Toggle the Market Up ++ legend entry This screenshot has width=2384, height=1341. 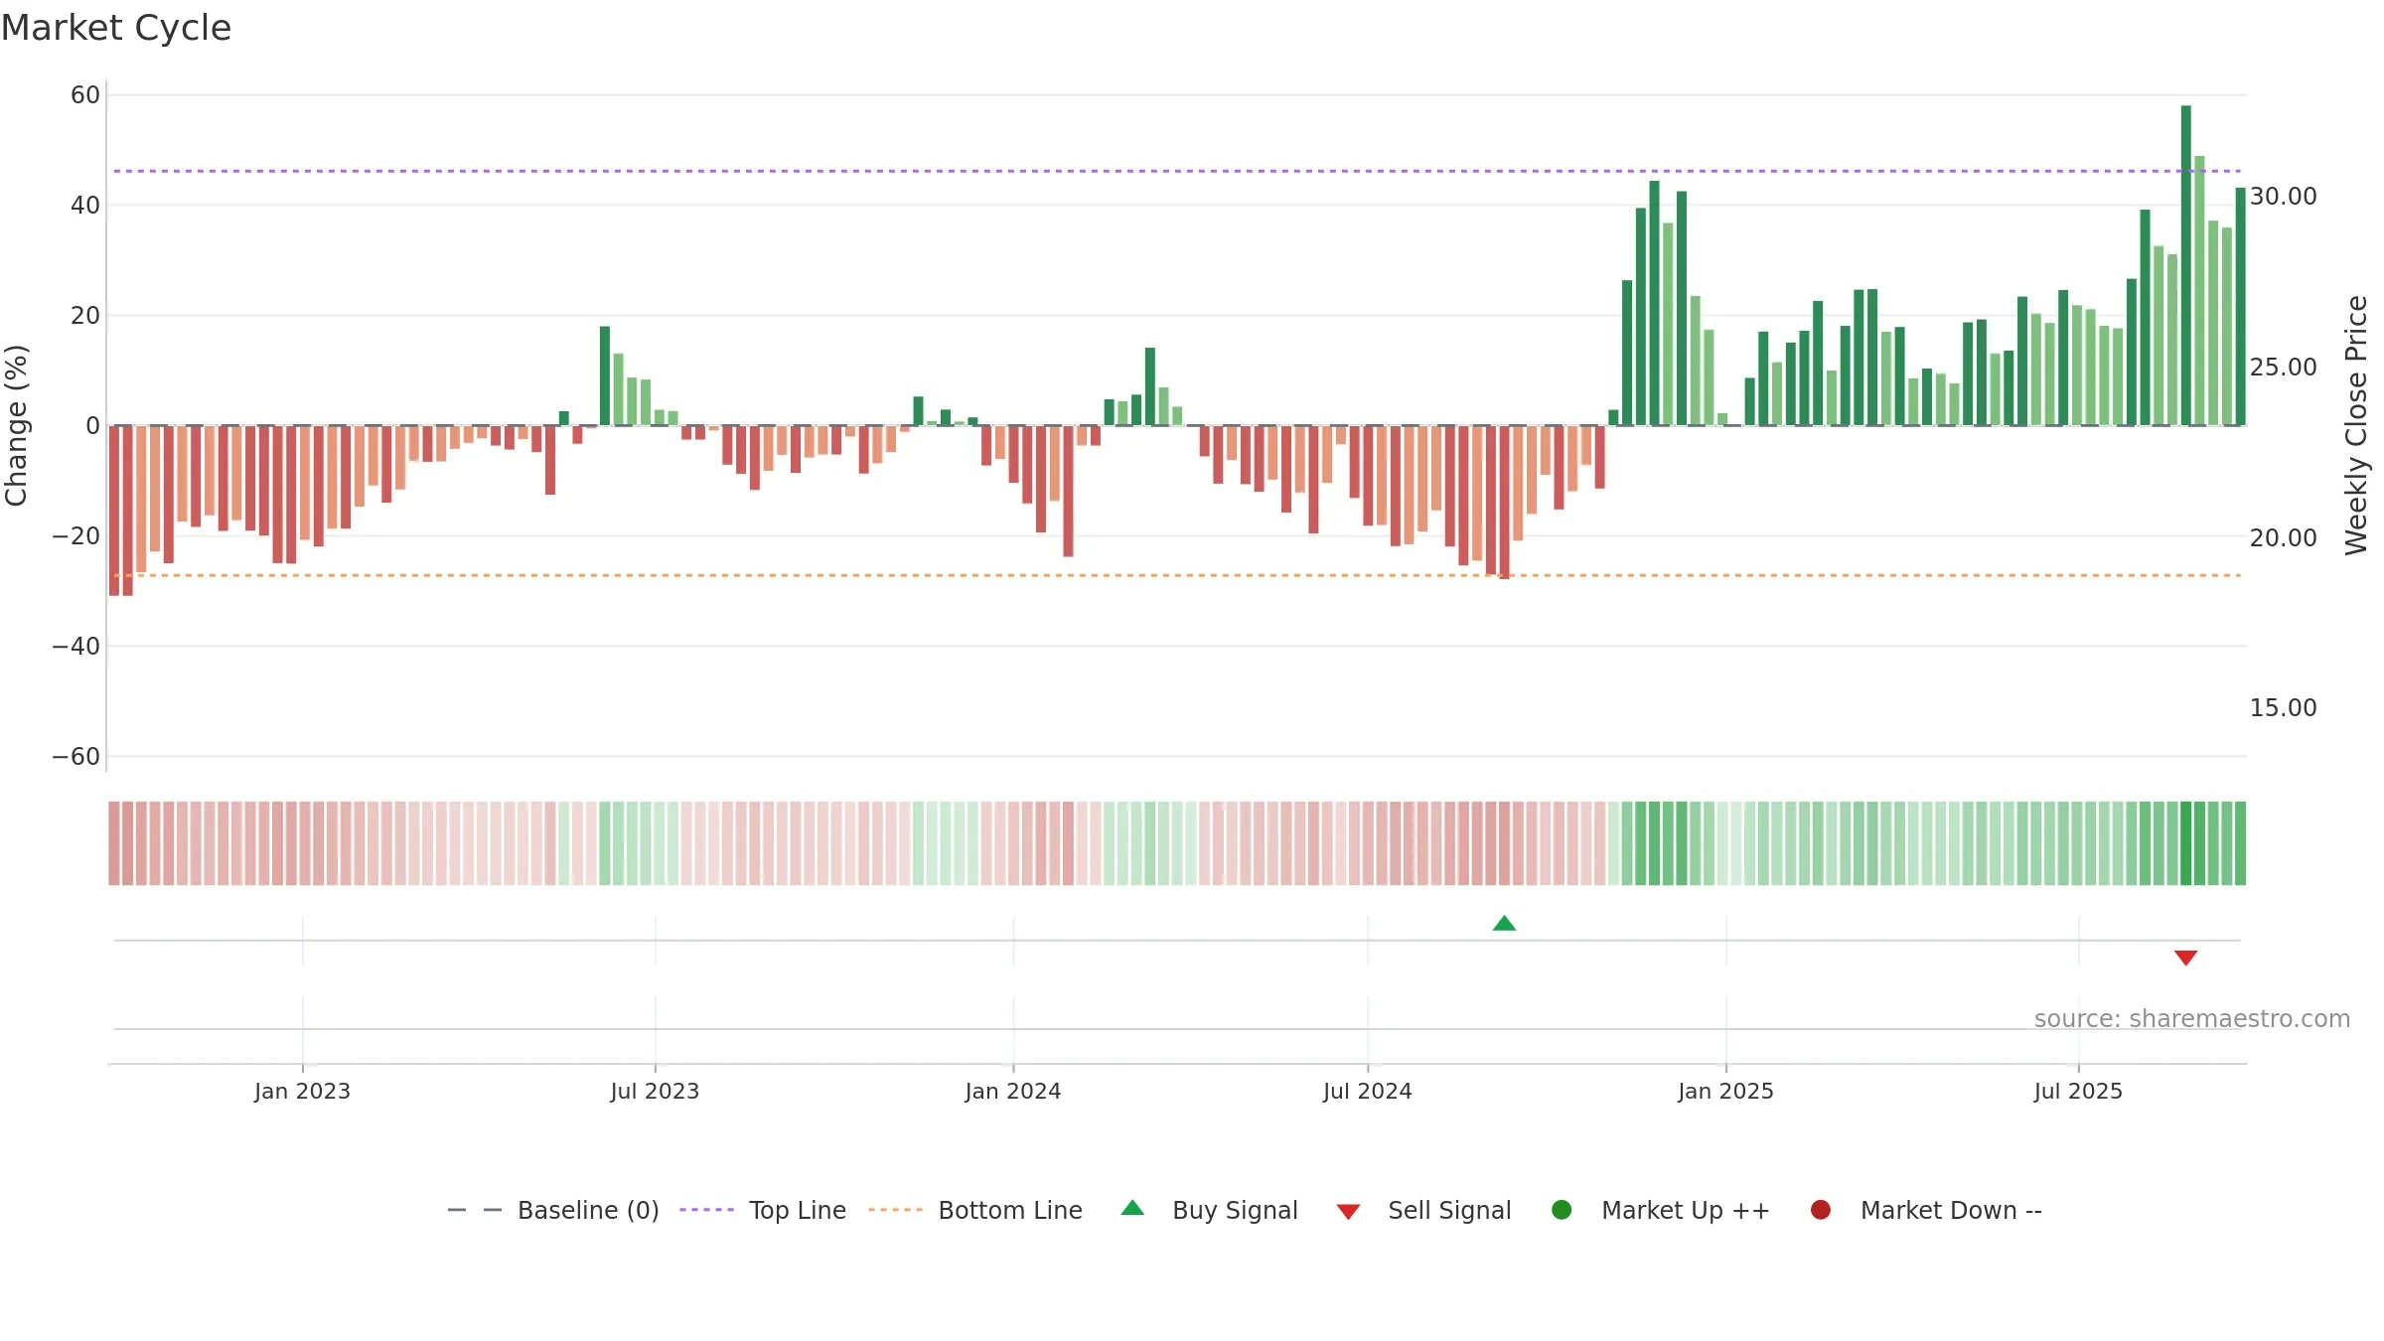point(1661,1210)
